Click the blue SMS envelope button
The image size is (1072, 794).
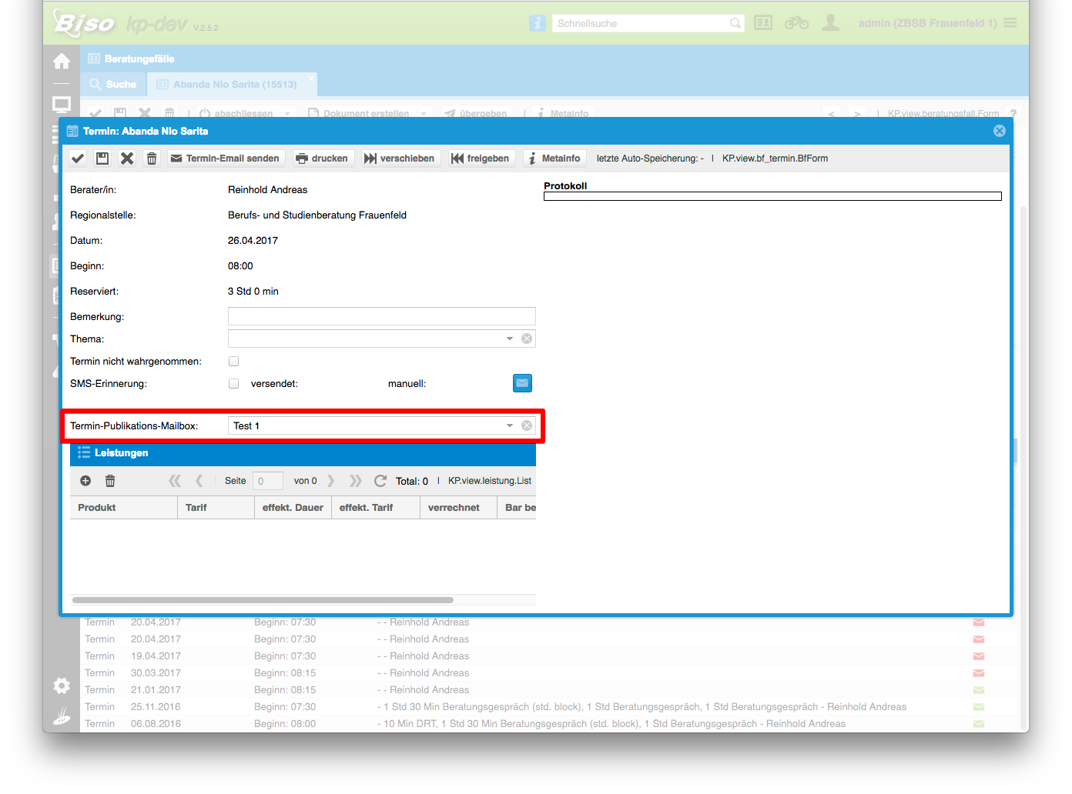click(x=522, y=383)
